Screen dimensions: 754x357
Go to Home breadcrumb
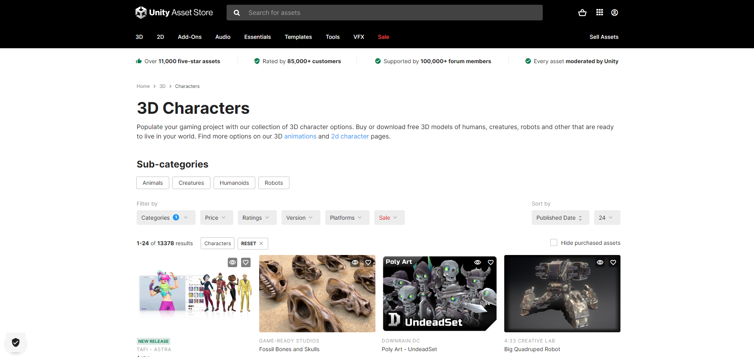(x=143, y=86)
